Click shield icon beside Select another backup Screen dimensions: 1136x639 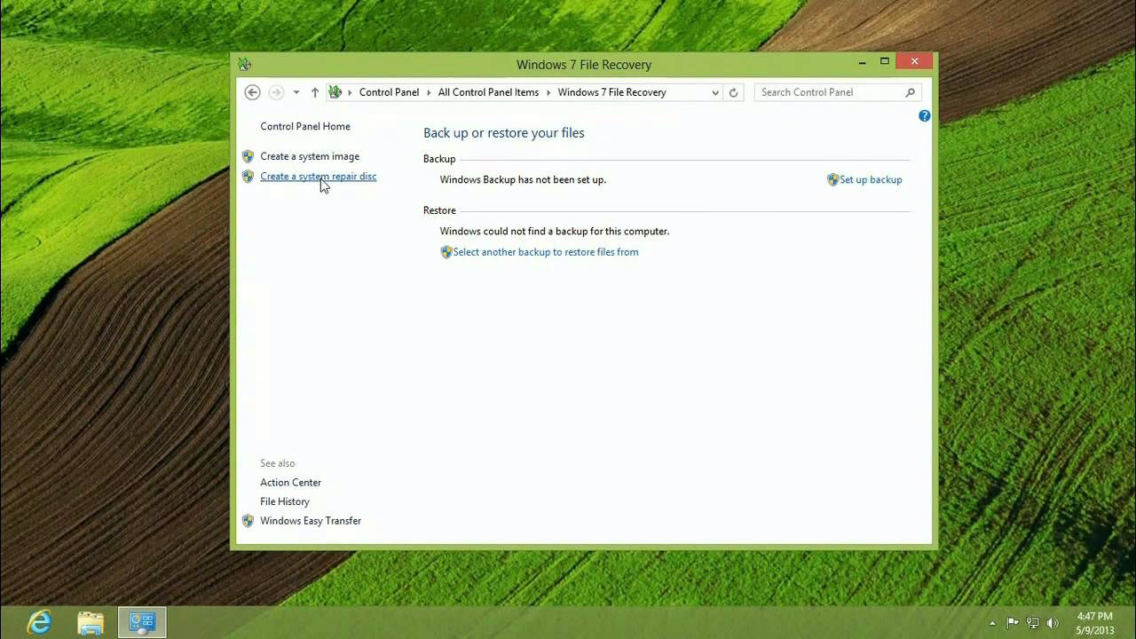click(446, 252)
